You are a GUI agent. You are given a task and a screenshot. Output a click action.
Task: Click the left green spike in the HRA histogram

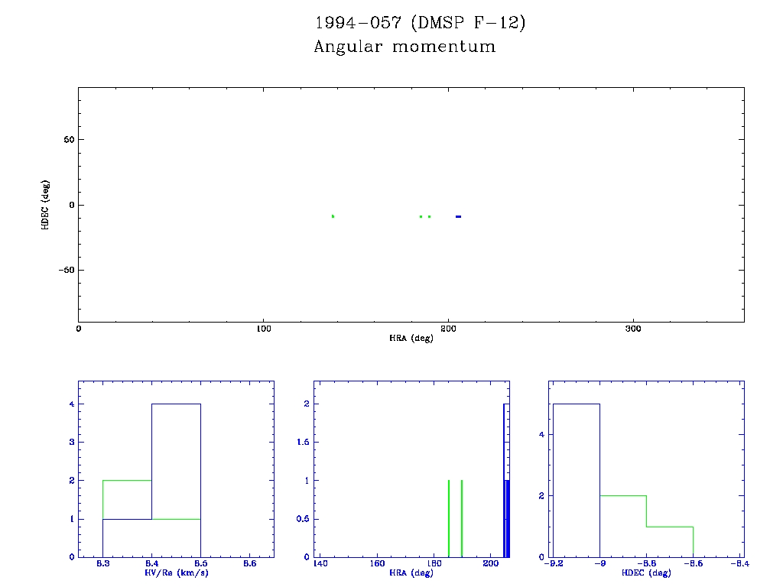(448, 518)
